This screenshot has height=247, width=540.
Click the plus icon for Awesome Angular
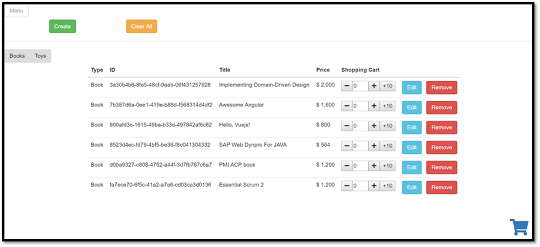pos(373,106)
